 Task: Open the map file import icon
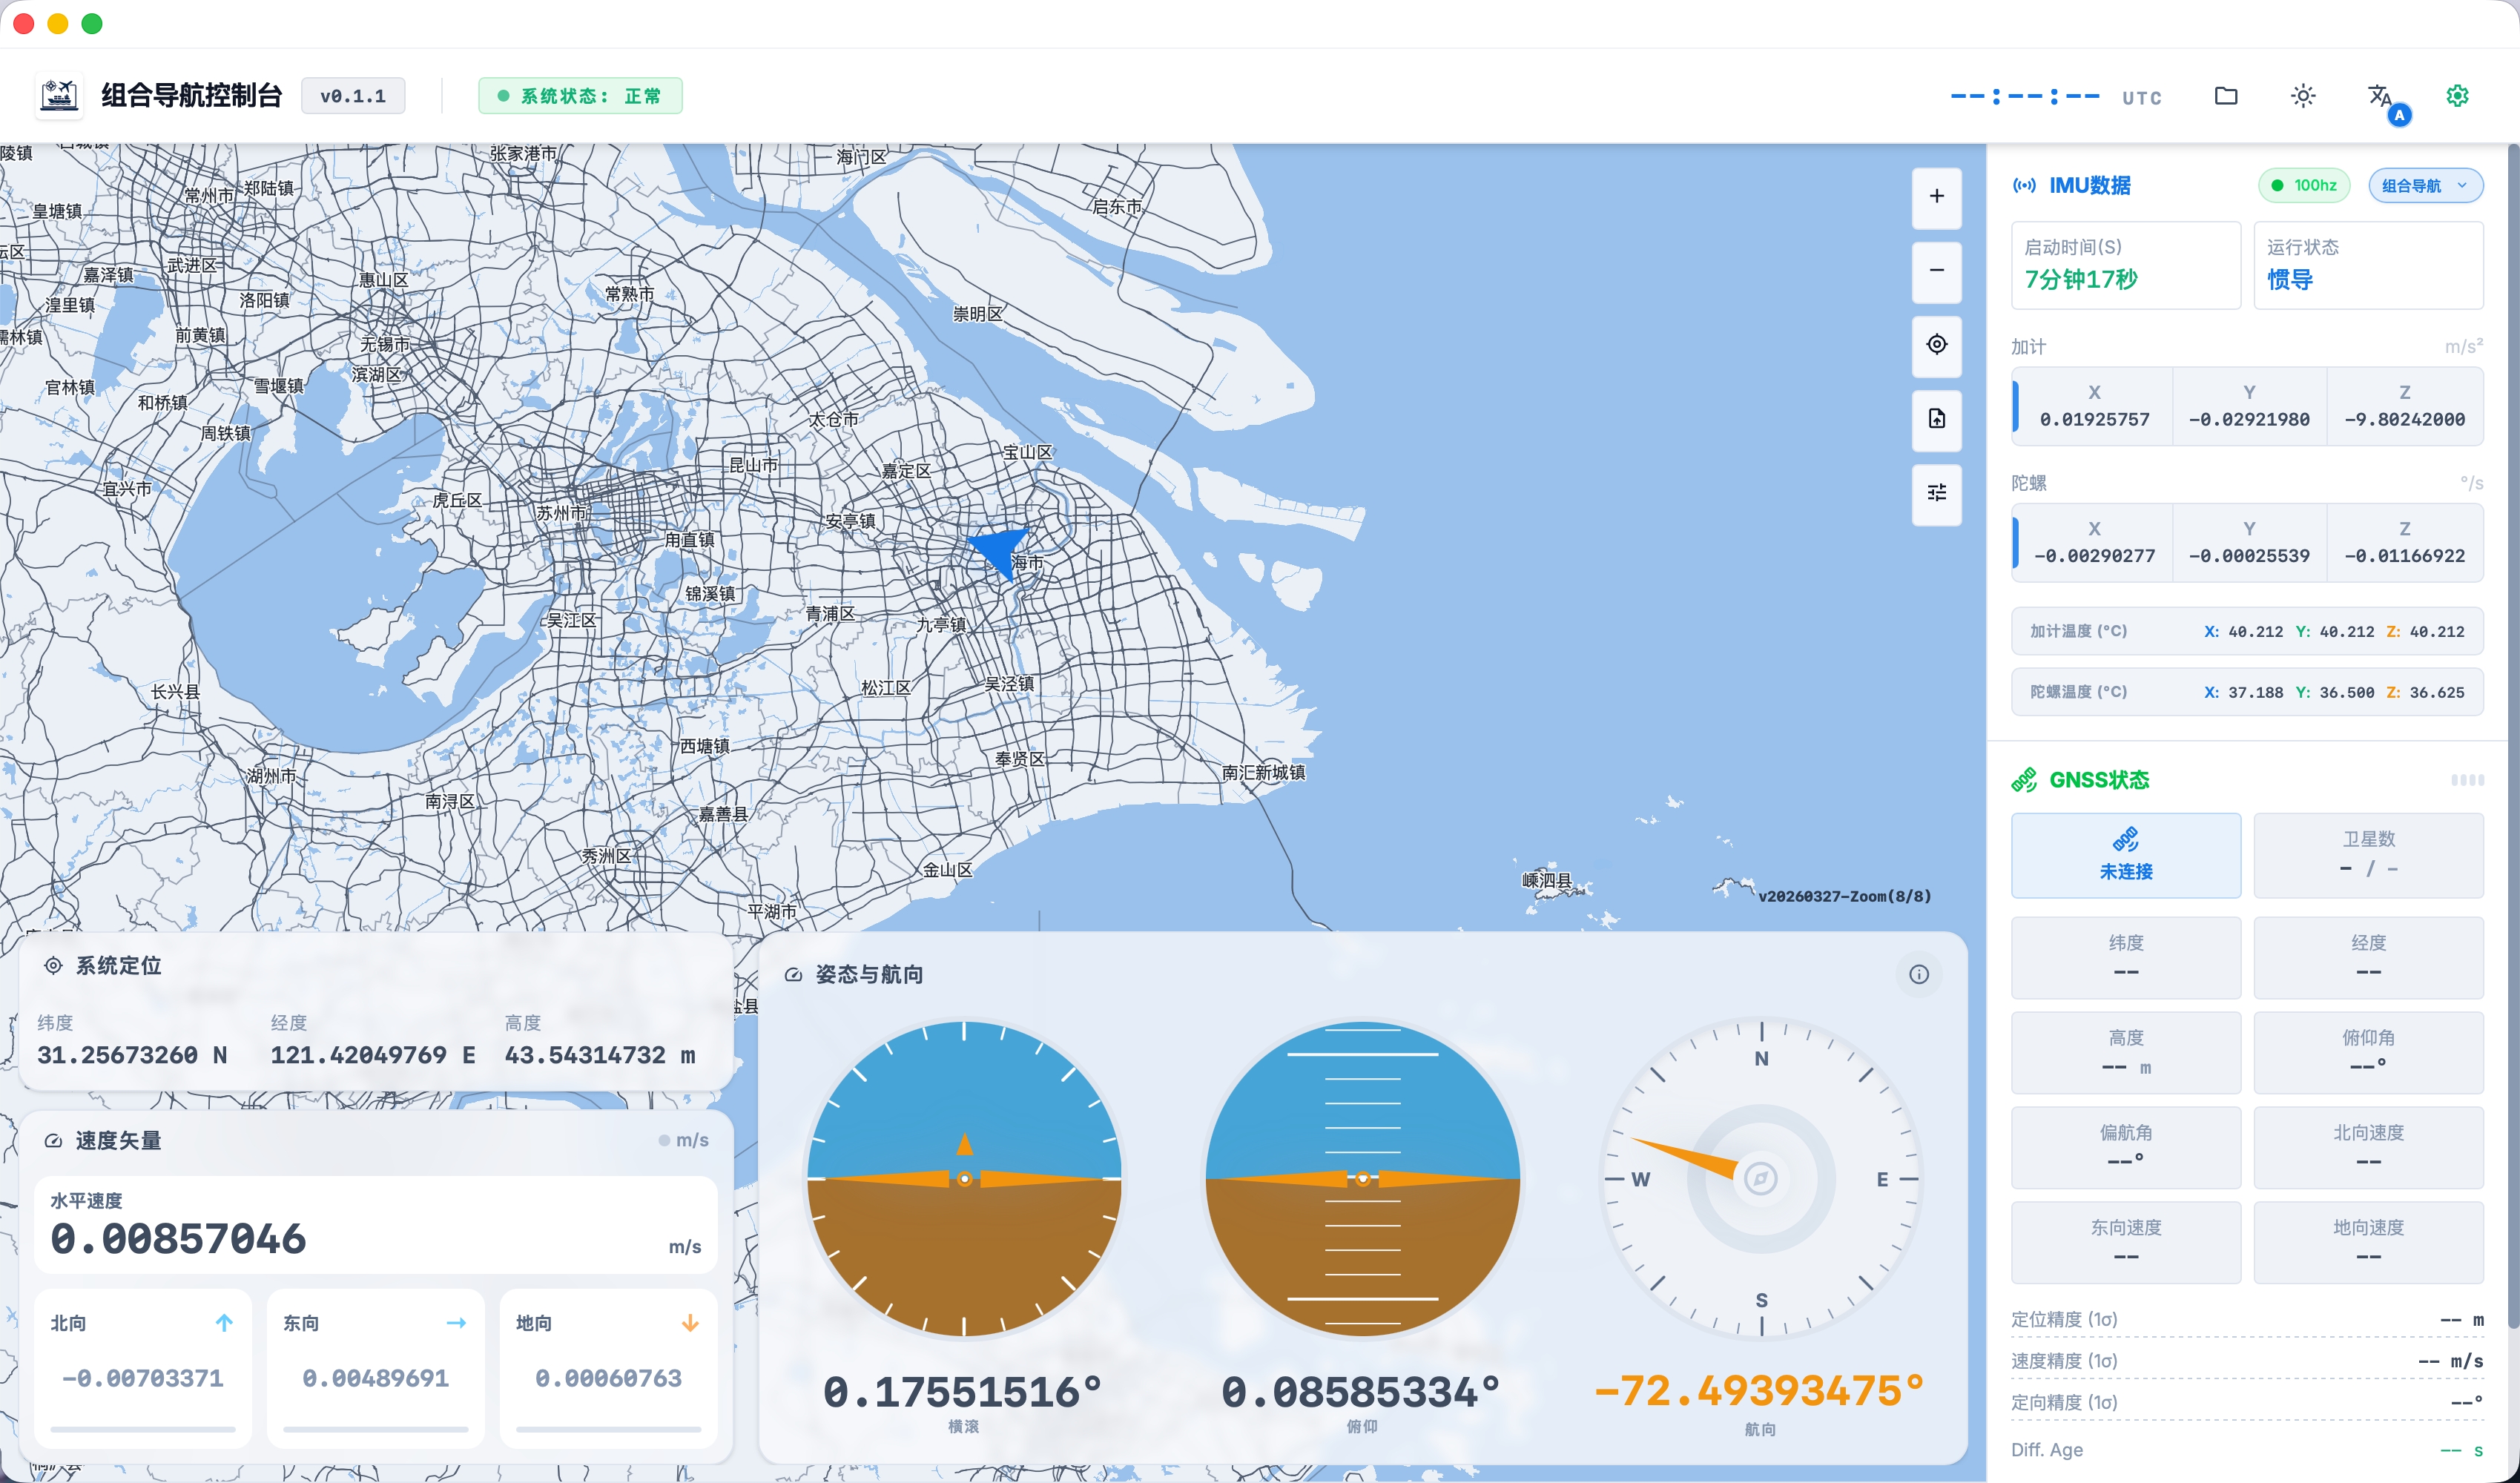1936,418
